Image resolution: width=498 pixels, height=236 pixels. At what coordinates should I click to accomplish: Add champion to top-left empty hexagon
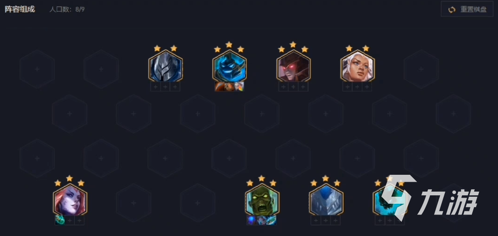point(37,69)
